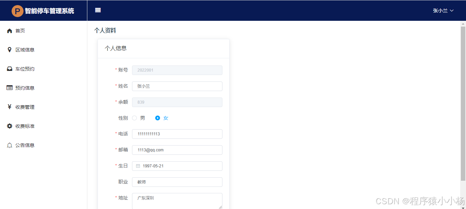Image resolution: width=466 pixels, height=209 pixels.
Task: Click the 智能停车管理系统 title text
Action: point(49,11)
